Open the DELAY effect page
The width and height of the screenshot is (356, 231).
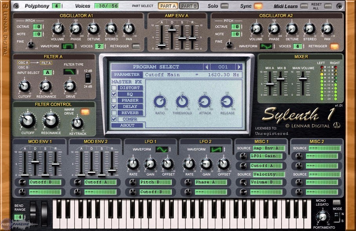point(130,106)
